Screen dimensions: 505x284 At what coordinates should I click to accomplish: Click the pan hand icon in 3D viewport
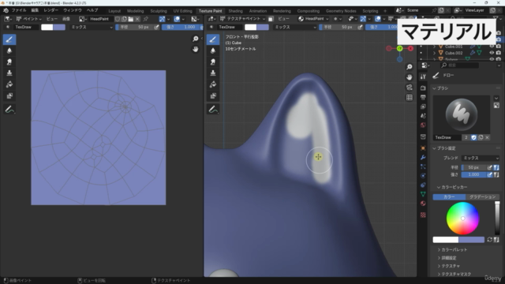point(410,77)
